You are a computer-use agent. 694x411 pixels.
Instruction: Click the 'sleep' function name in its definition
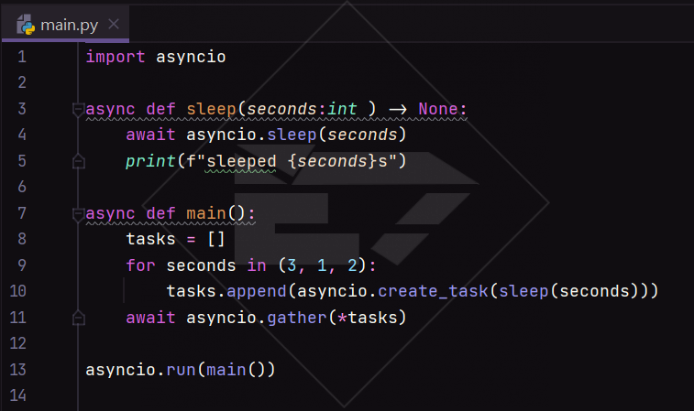tap(211, 109)
